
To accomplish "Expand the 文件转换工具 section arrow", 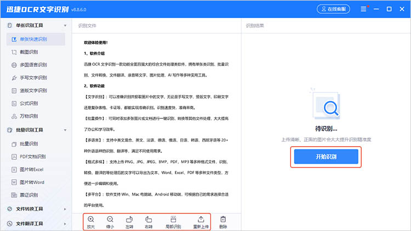I will click(65, 209).
